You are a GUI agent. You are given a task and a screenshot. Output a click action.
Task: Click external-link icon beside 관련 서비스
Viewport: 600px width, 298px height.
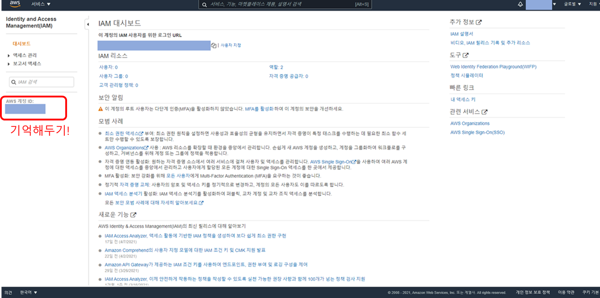[x=485, y=112]
